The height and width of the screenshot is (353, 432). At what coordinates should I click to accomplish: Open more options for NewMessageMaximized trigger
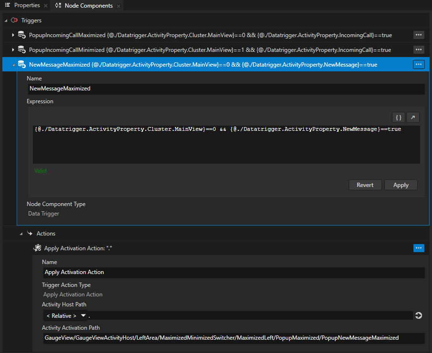418,64
